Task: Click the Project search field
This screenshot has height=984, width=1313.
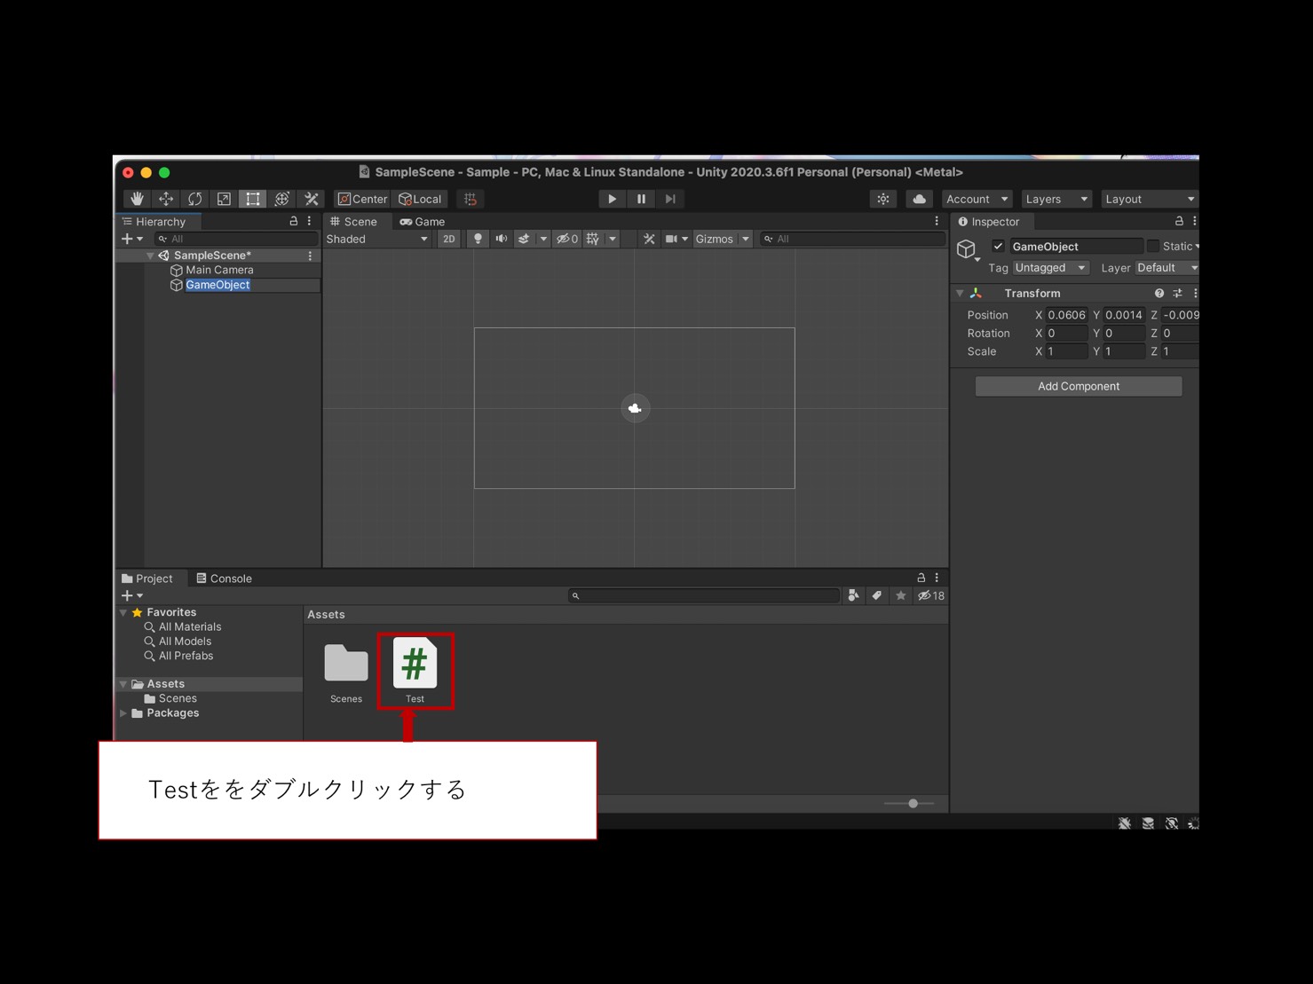Action: coord(703,595)
